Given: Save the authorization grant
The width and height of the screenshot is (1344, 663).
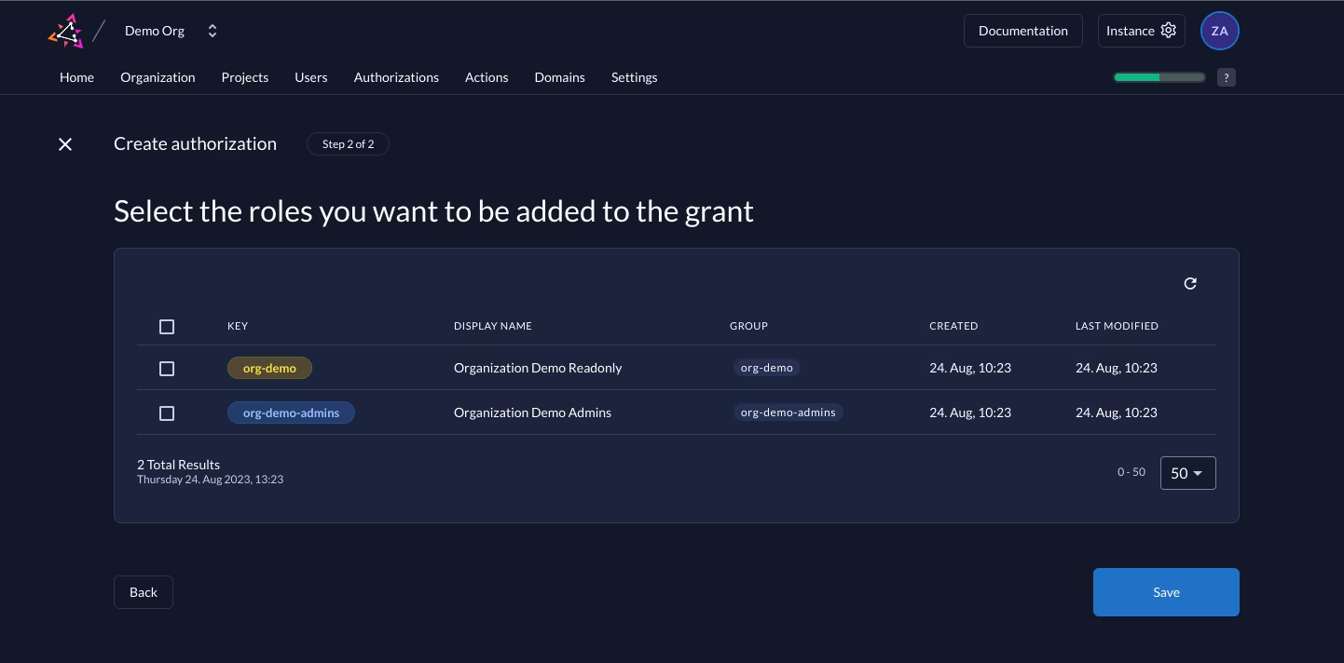Looking at the screenshot, I should (1166, 592).
